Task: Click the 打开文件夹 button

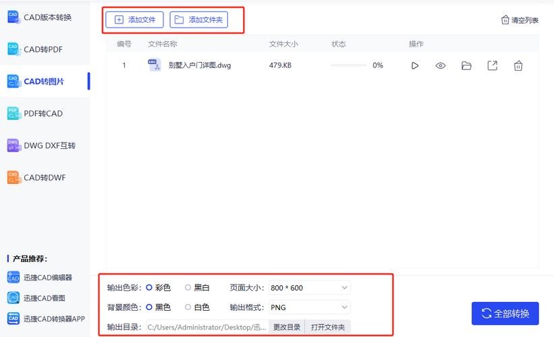Action: (x=328, y=327)
